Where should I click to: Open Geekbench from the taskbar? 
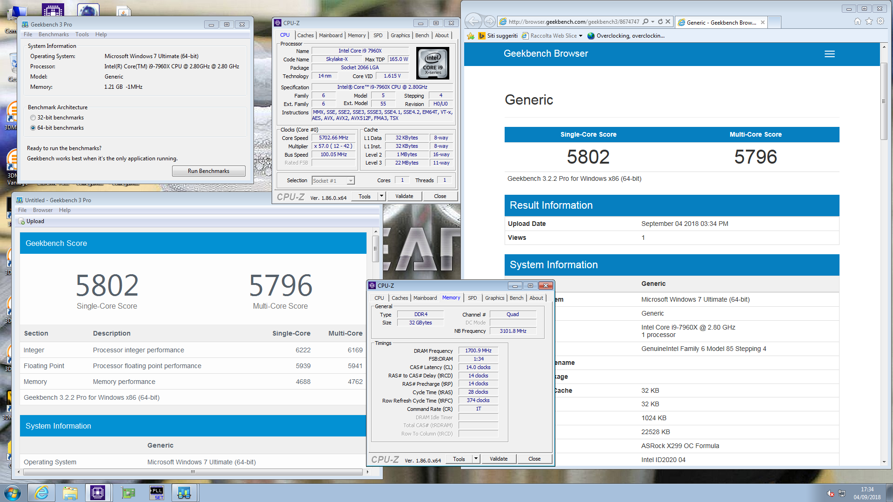184,493
